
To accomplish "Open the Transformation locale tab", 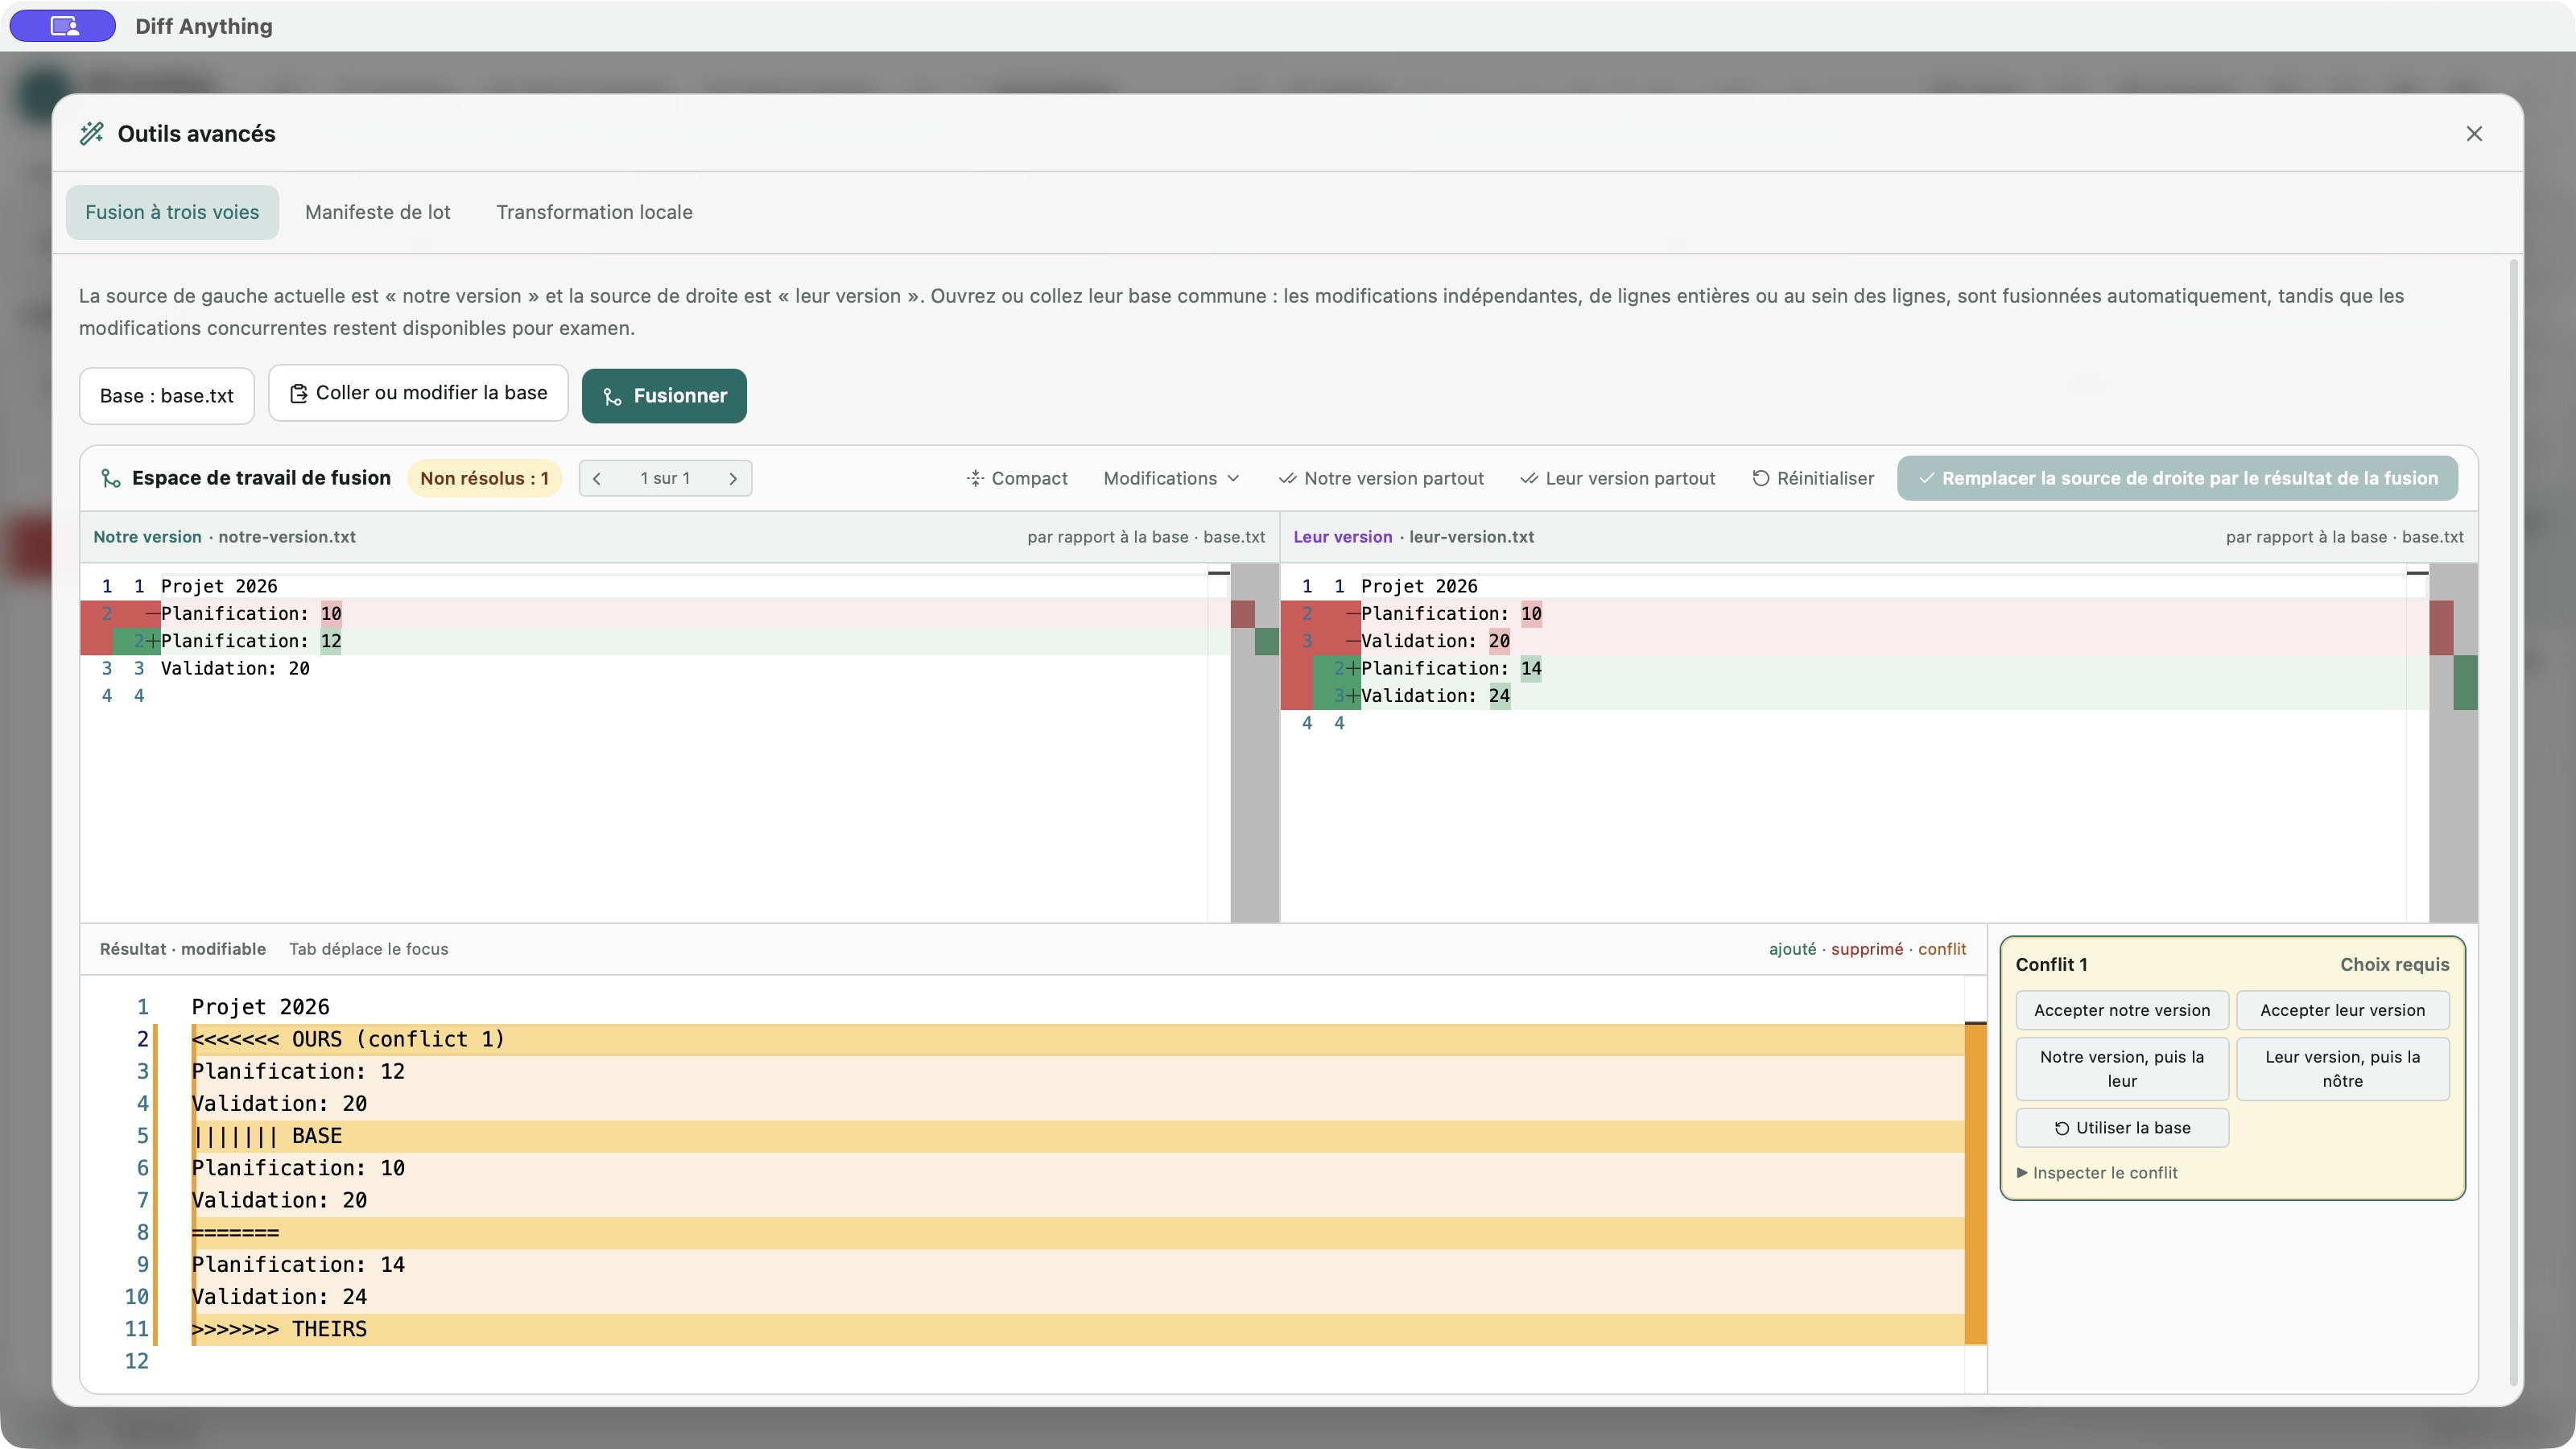I will (594, 212).
